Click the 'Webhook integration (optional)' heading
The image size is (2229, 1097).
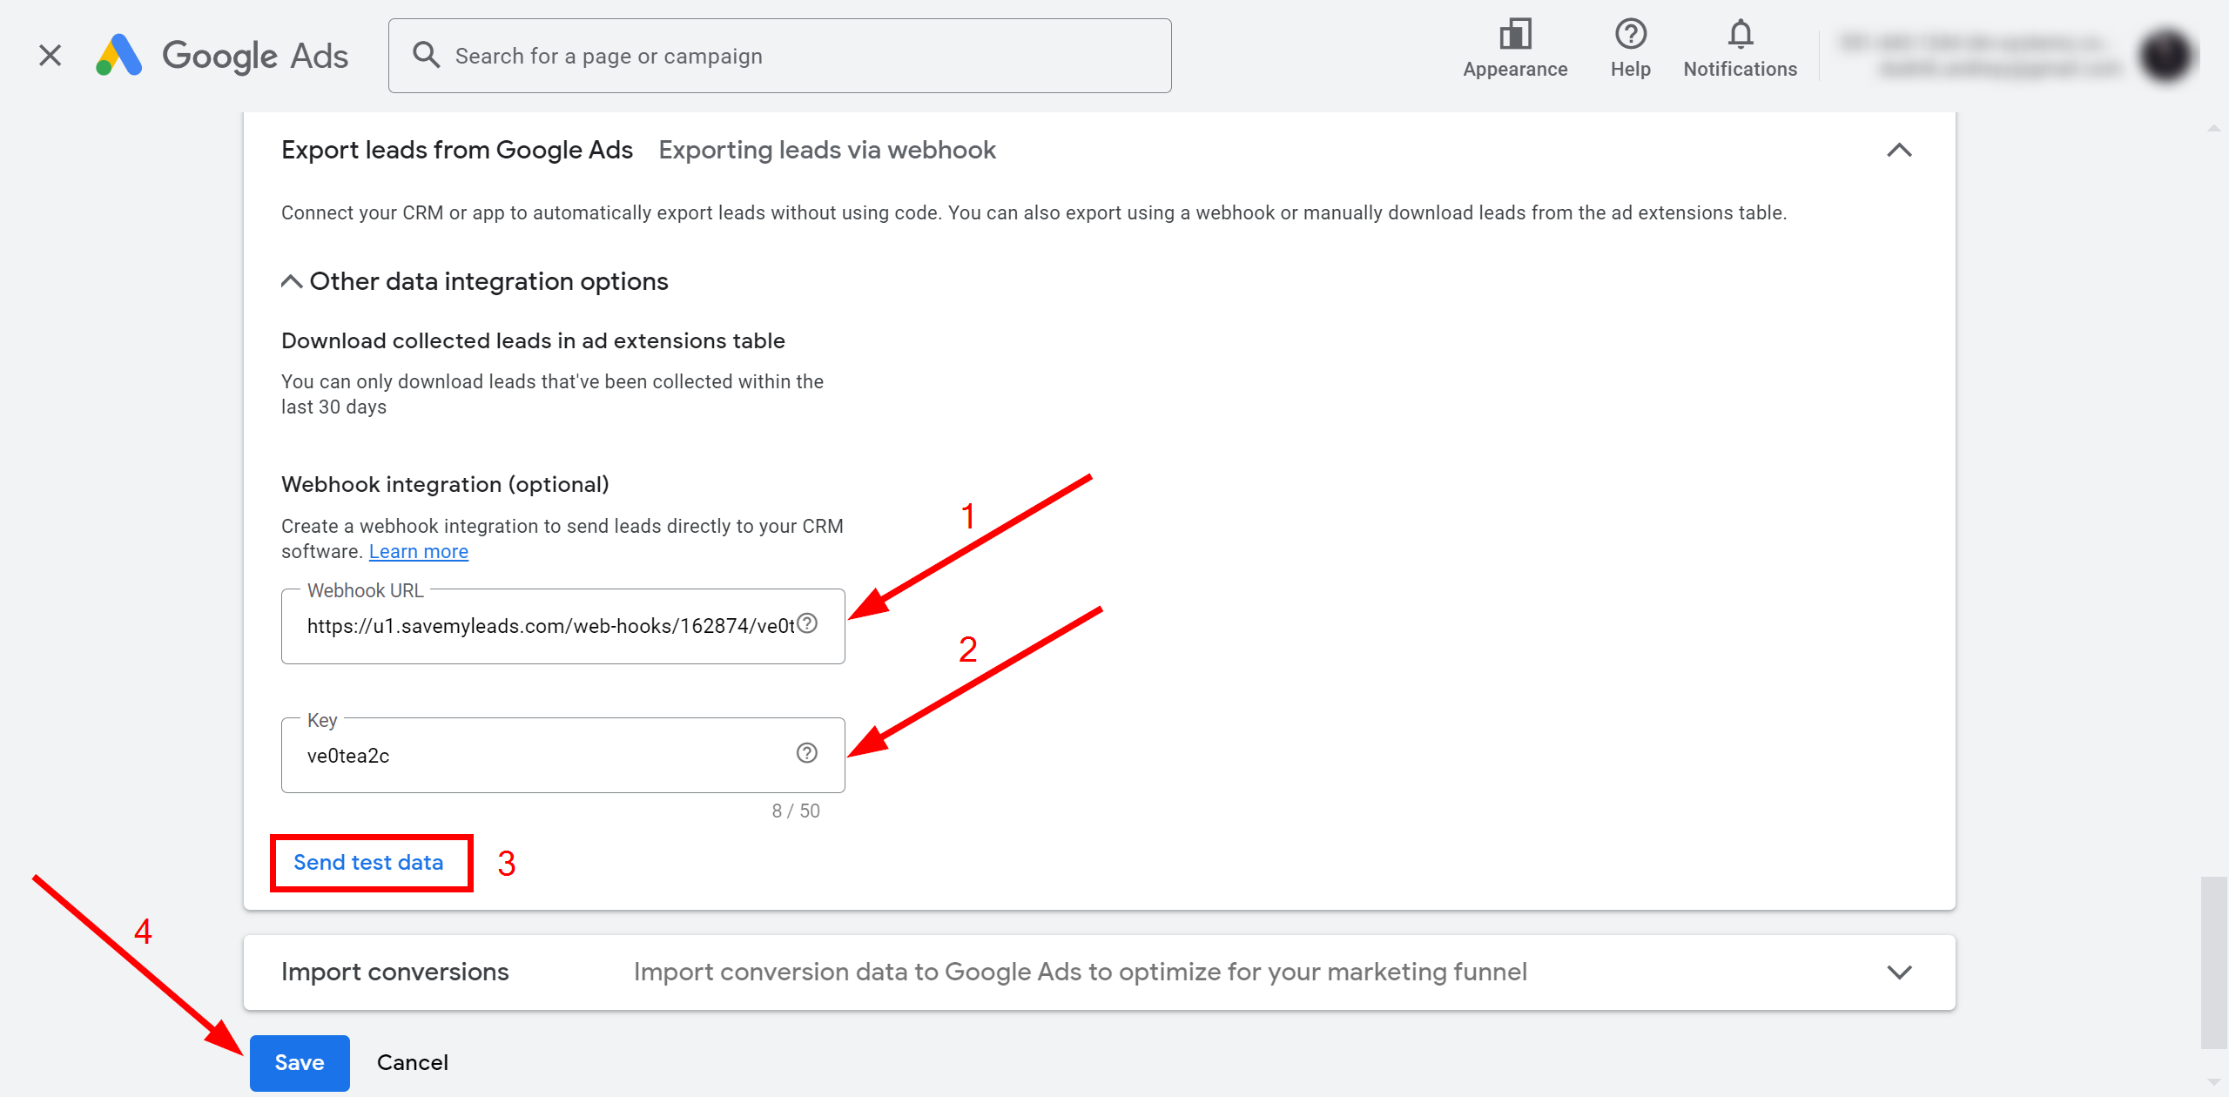click(445, 485)
